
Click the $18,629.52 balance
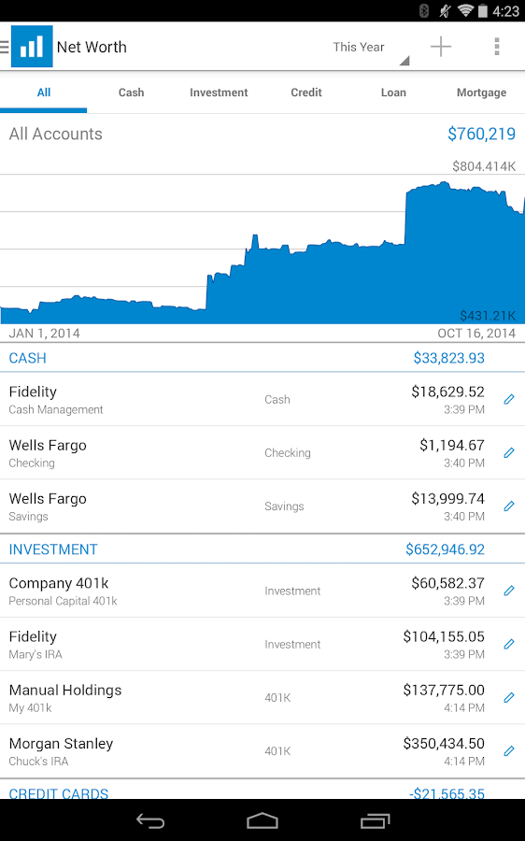click(x=447, y=392)
